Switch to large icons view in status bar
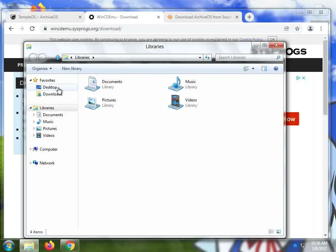 coord(279,232)
